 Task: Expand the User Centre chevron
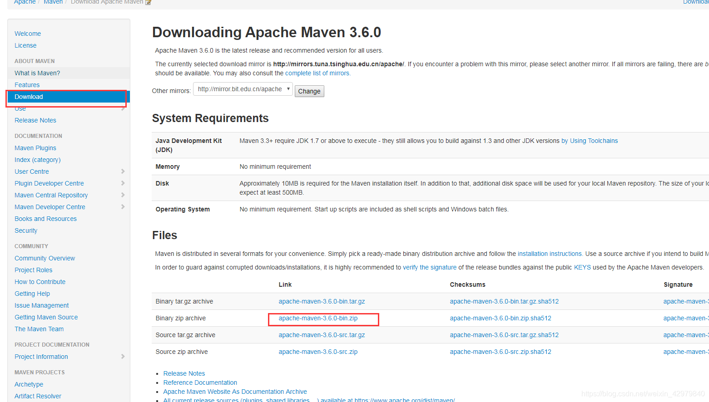[x=123, y=172]
